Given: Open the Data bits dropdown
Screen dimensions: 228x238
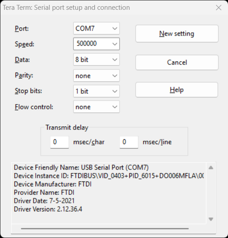Looking at the screenshot, I should (96, 60).
